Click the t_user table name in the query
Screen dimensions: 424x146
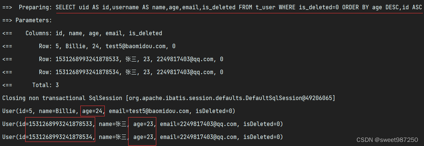click(266, 7)
